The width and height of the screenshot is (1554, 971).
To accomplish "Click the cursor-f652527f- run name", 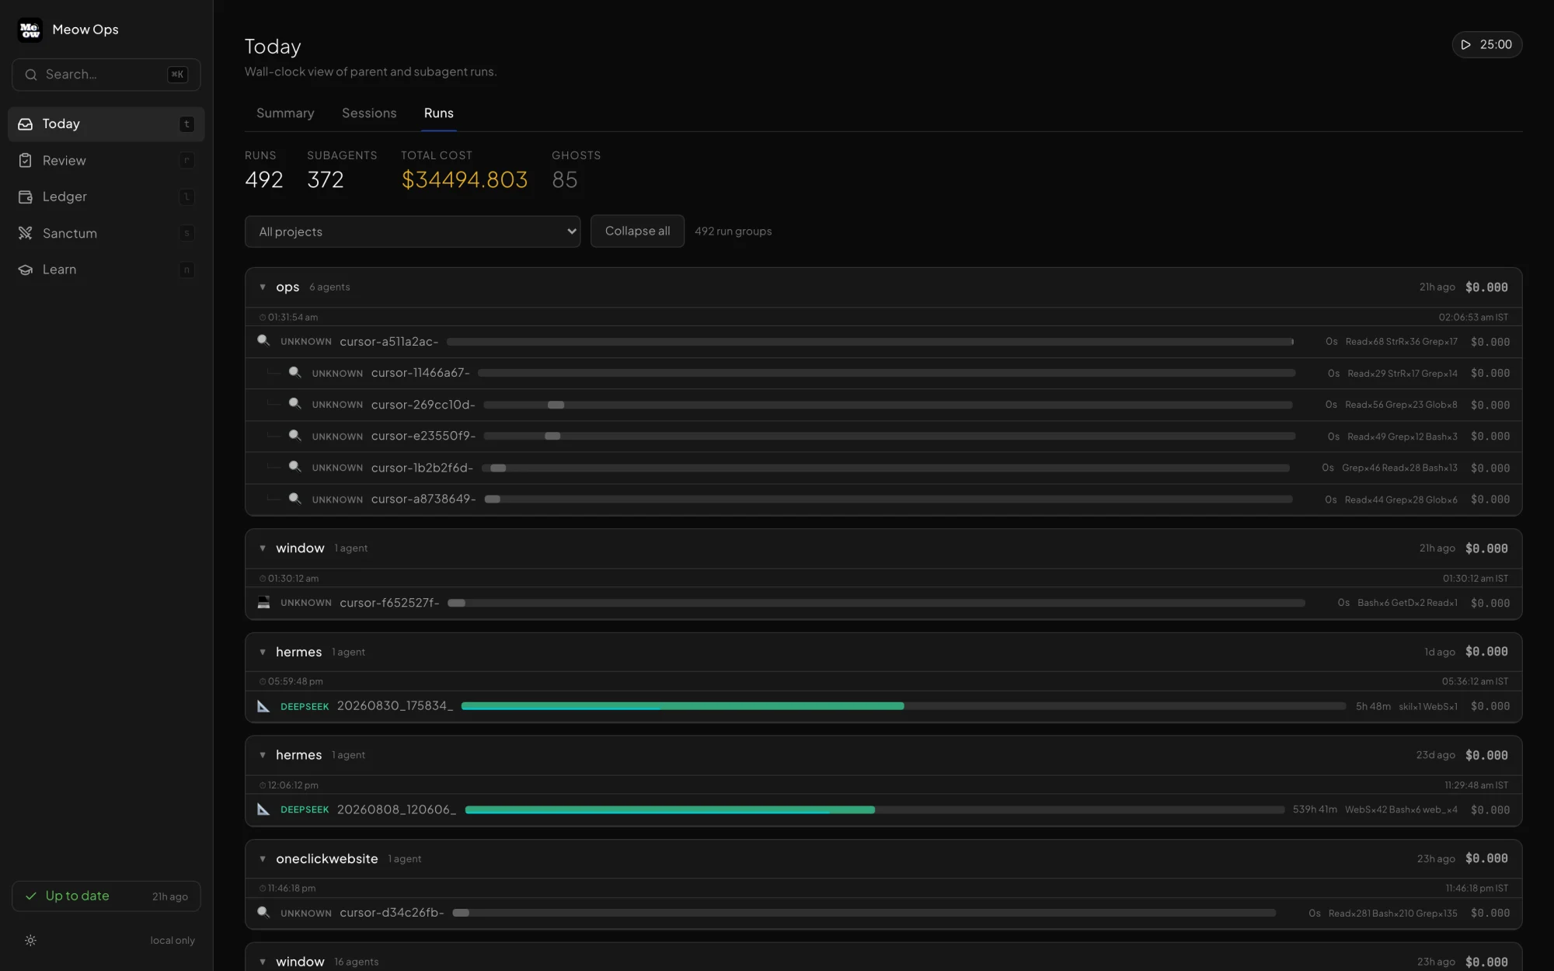I will tap(389, 603).
